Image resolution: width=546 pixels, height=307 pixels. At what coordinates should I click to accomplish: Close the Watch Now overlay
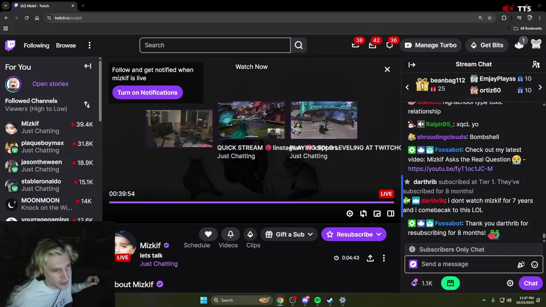coord(387,69)
